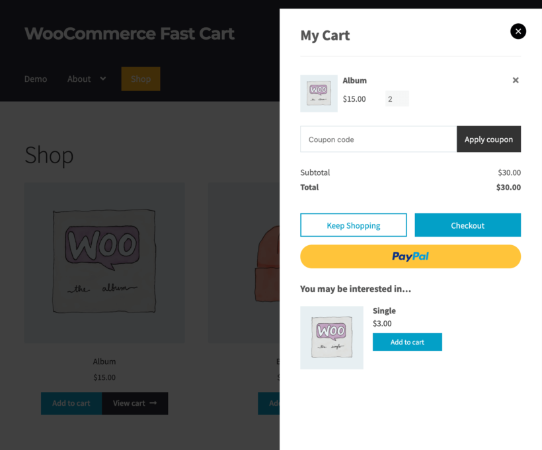
Task: Expand the About navigation dropdown
Action: 86,79
